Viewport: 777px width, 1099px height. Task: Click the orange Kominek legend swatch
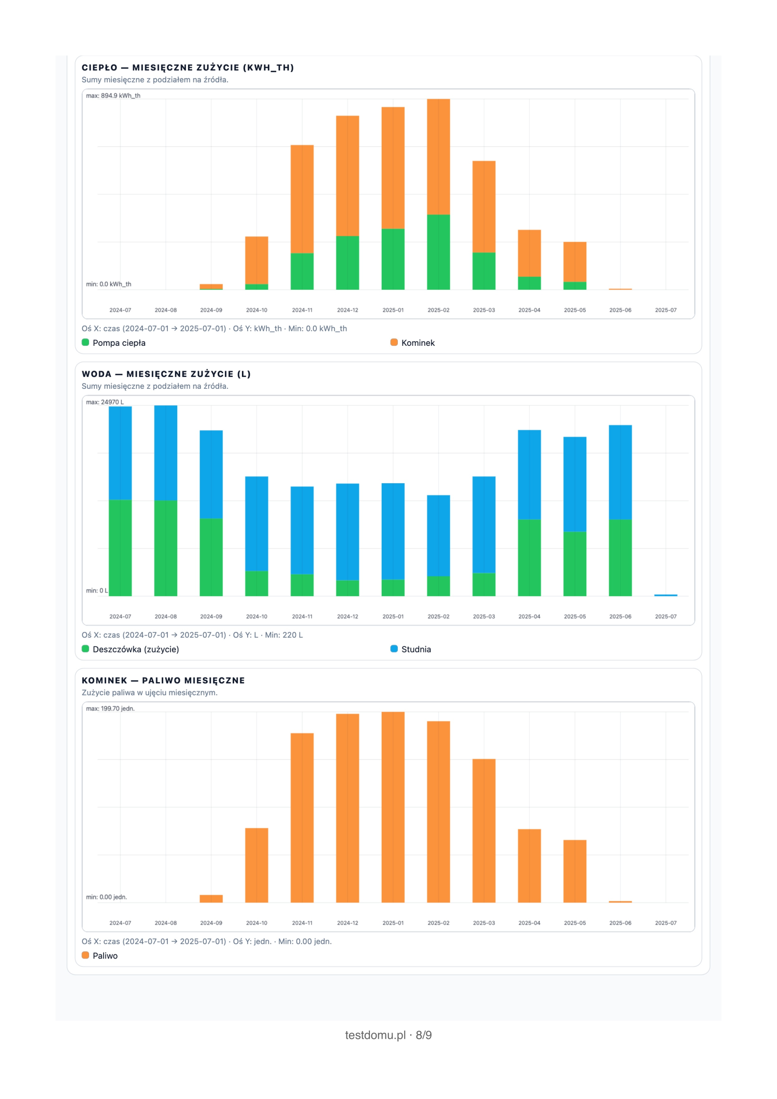[x=394, y=342]
